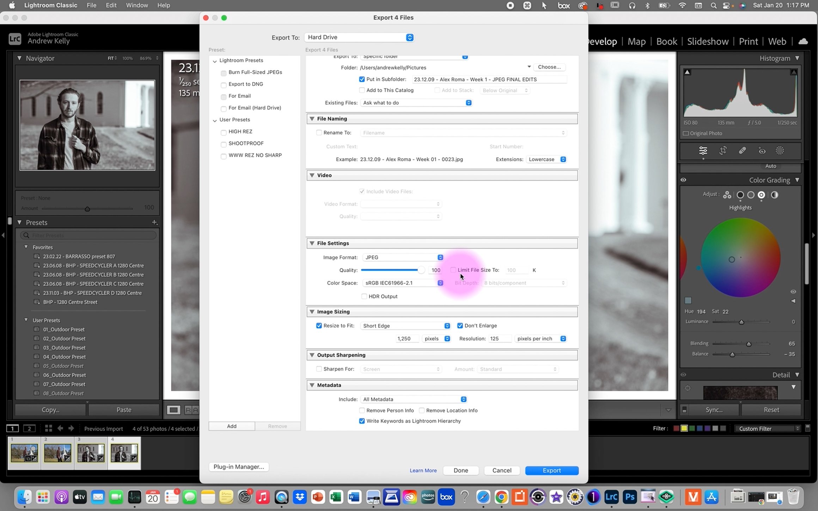Open the Masking tool icon
818x511 pixels.
780,151
